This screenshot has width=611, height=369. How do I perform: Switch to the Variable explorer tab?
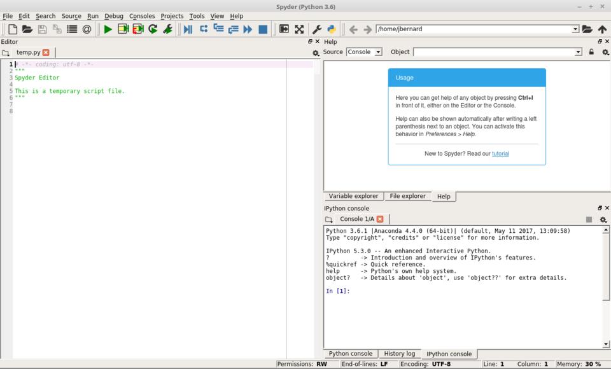click(x=353, y=196)
